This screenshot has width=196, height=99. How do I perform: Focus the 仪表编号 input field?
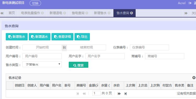tap(149, 47)
